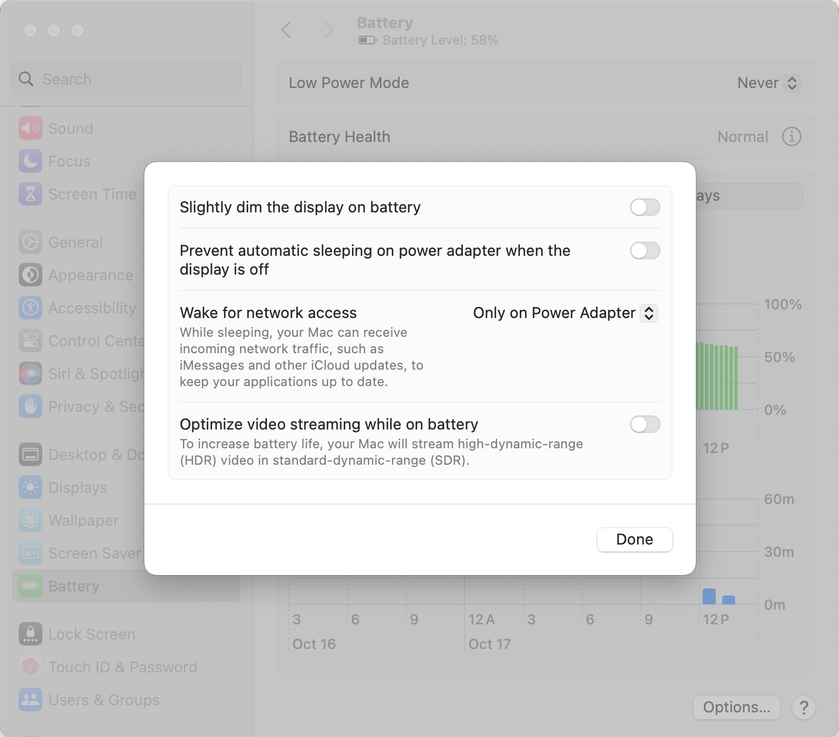Click the Oct 17 date label on the chart

click(489, 644)
